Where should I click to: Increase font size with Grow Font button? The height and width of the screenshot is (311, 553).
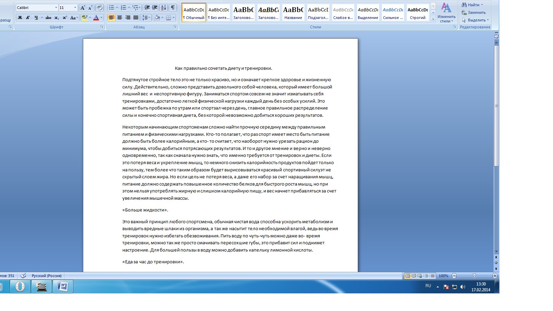(83, 8)
